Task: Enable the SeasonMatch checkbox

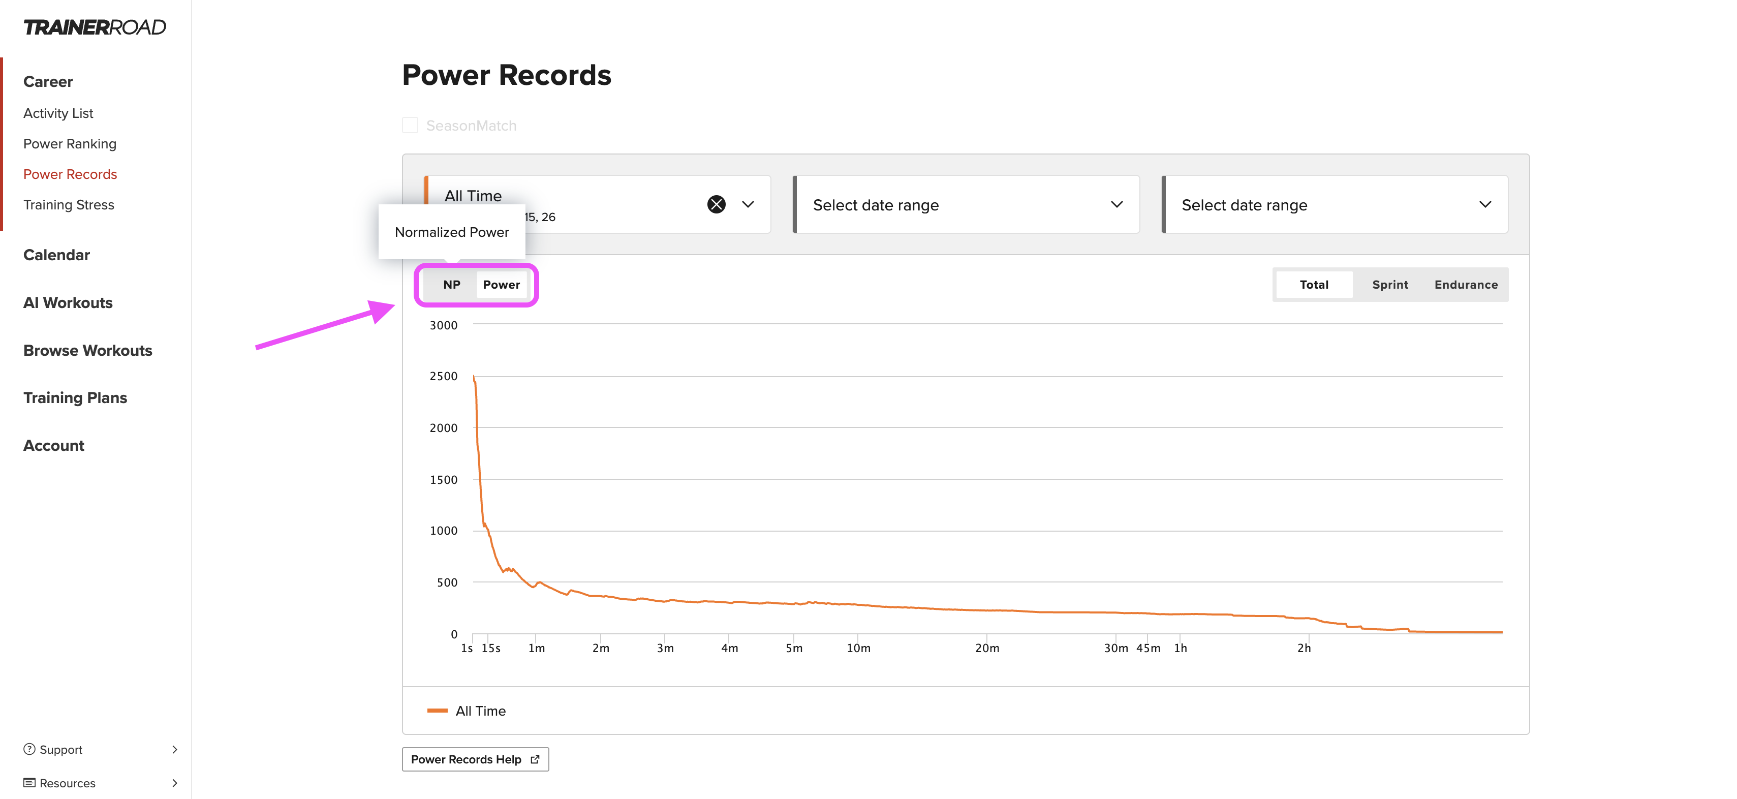Action: point(410,126)
